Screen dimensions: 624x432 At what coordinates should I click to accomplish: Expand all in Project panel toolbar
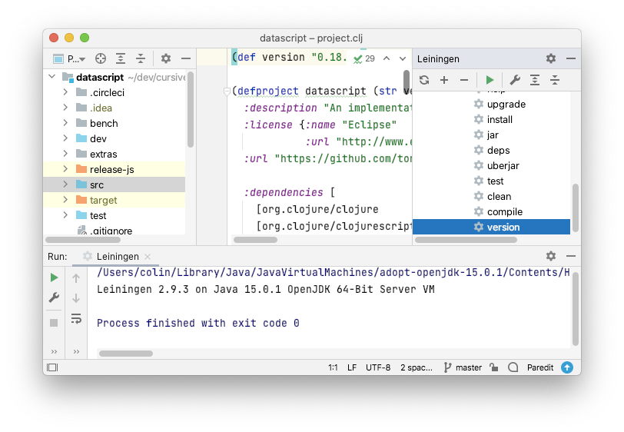[121, 59]
